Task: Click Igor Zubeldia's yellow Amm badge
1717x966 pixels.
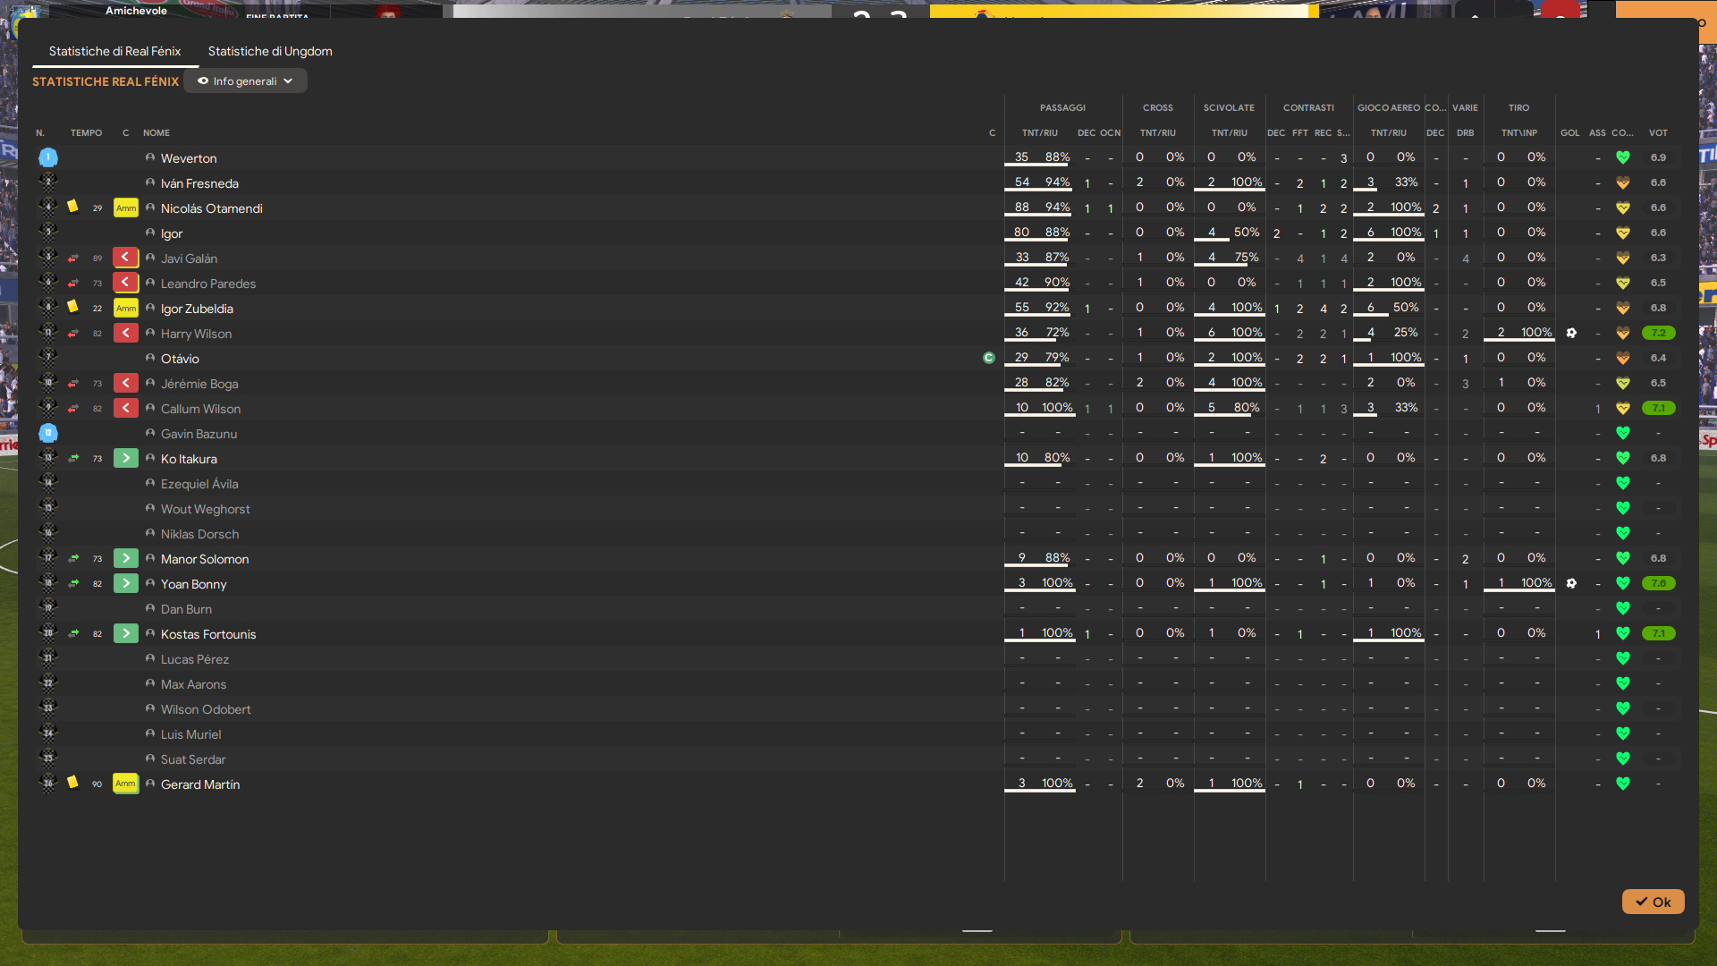Action: tap(126, 308)
